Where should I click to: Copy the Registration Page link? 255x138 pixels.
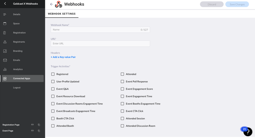click(x=39, y=125)
